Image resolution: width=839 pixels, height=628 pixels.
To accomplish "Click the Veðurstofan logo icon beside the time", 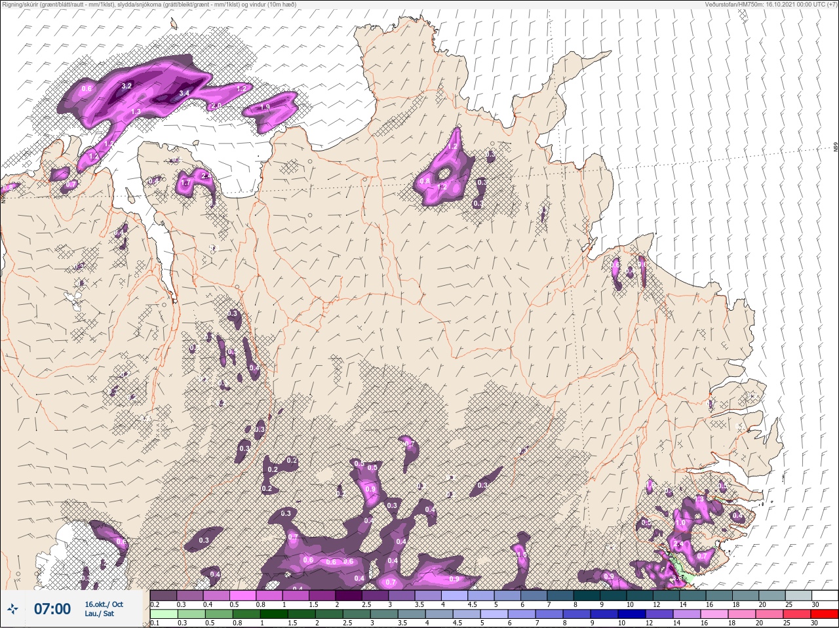I will click(x=12, y=610).
